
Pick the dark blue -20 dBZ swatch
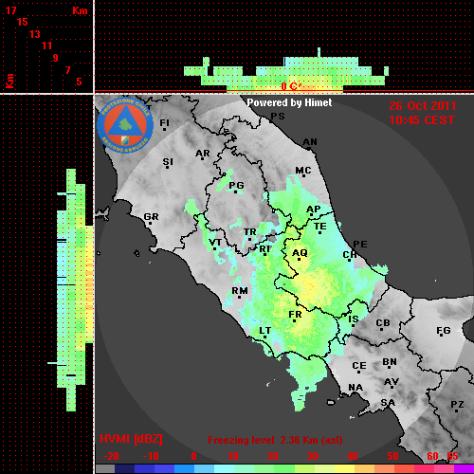(124, 469)
